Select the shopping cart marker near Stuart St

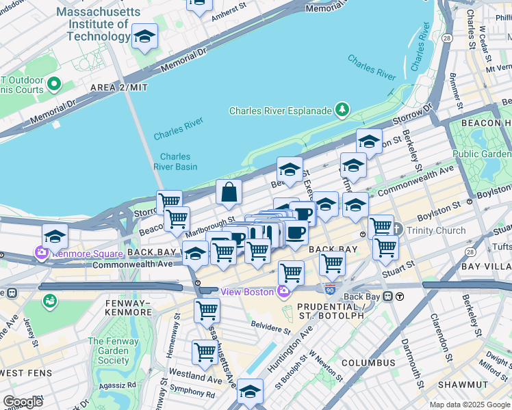(385, 250)
